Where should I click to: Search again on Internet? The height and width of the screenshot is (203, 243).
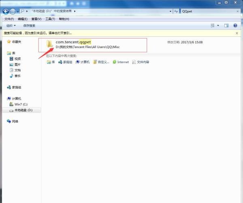pyautogui.click(x=121, y=62)
